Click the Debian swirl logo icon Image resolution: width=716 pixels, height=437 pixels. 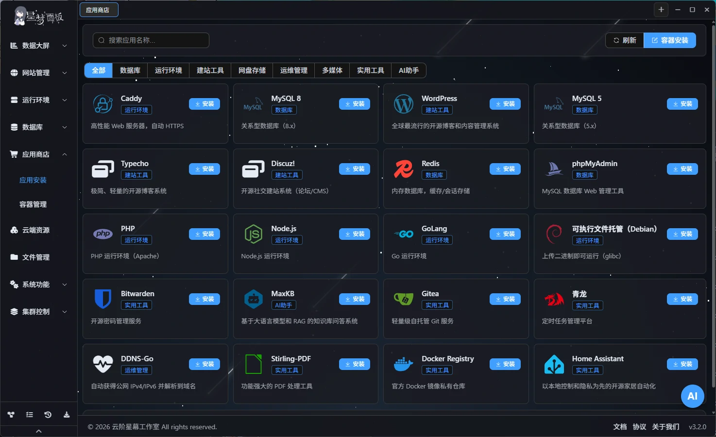[554, 234]
